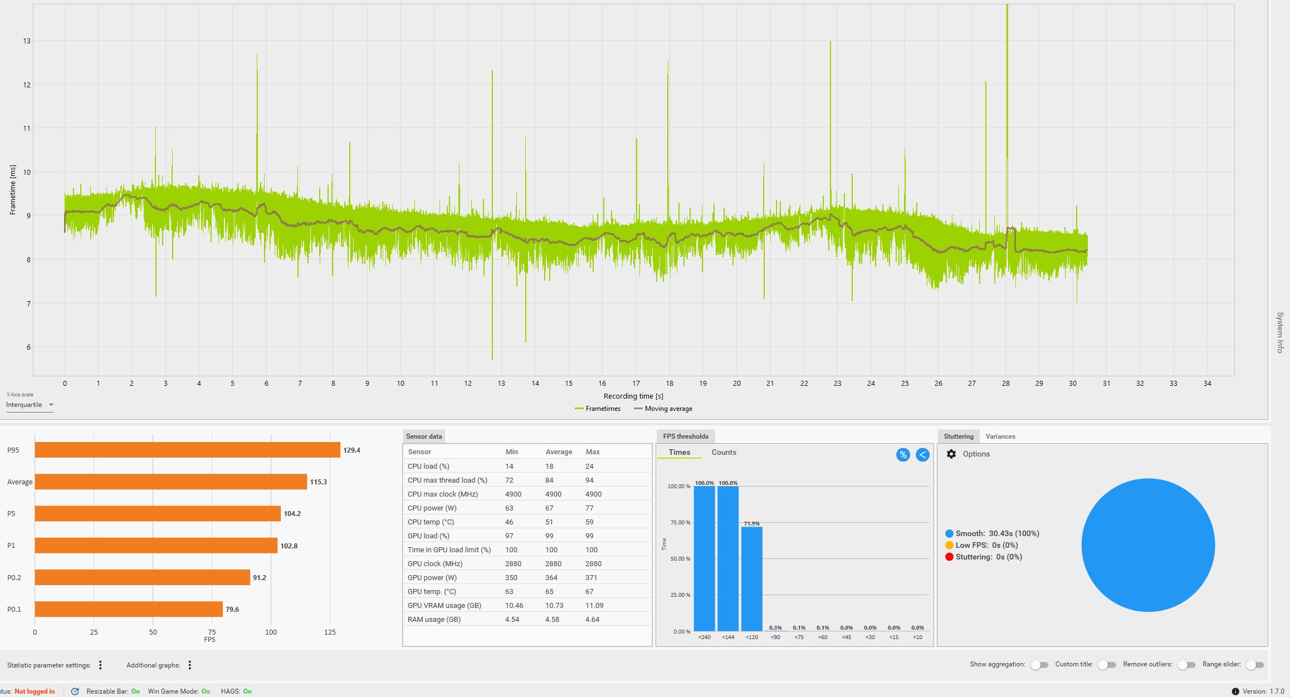1290x697 pixels.
Task: Expand the System Info side panel
Action: pos(1279,332)
